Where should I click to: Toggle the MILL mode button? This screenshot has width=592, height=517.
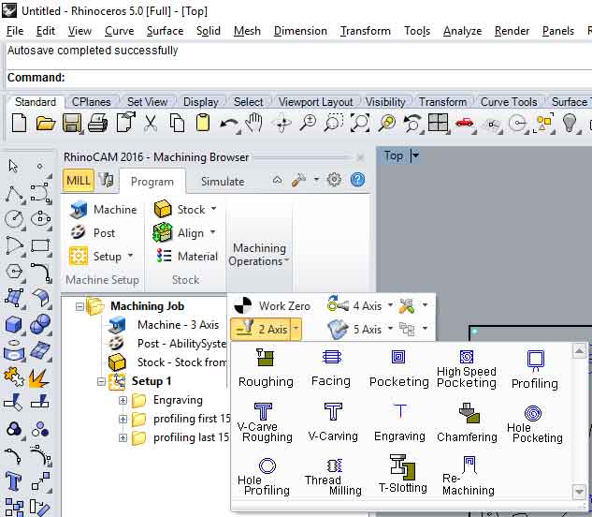coord(79,180)
